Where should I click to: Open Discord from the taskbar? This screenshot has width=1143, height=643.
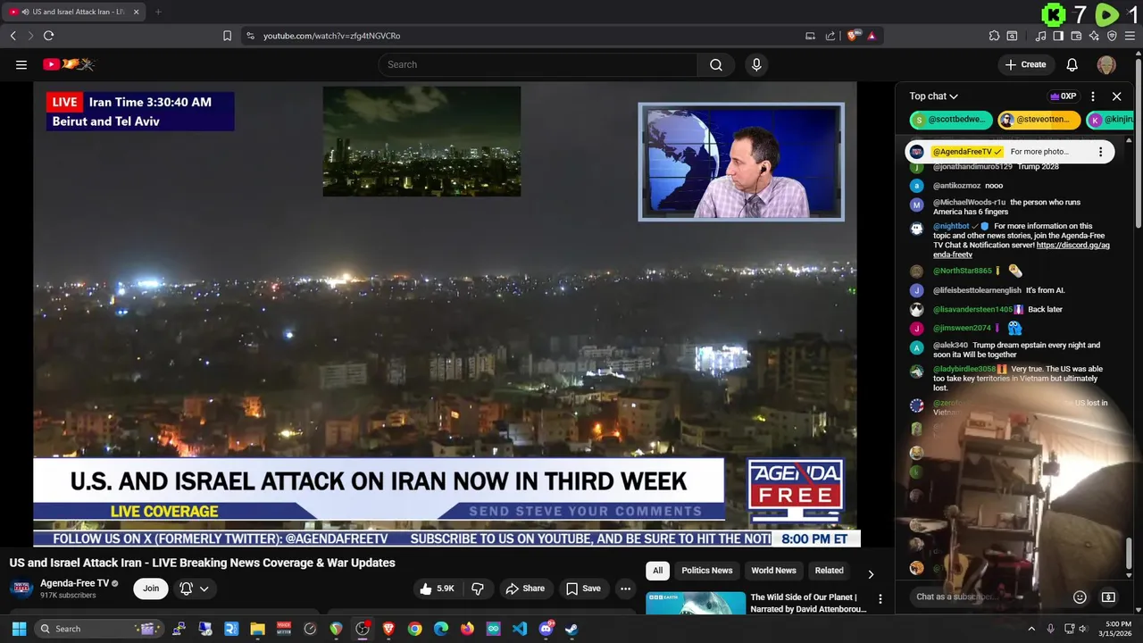[546, 629]
